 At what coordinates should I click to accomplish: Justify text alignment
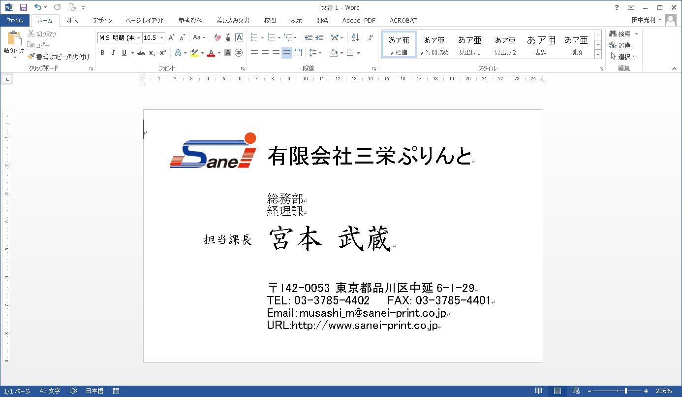pos(286,53)
